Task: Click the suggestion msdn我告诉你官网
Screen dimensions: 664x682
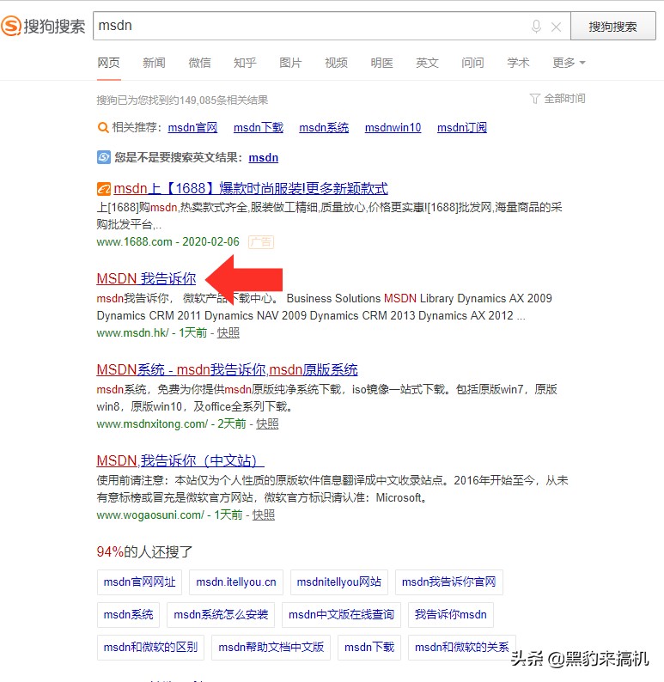Action: pos(448,582)
